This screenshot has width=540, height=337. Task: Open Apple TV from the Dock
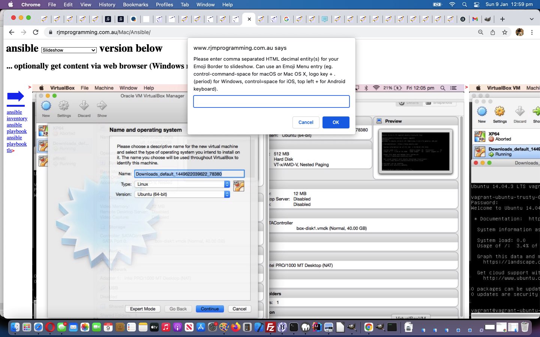[x=154, y=327]
